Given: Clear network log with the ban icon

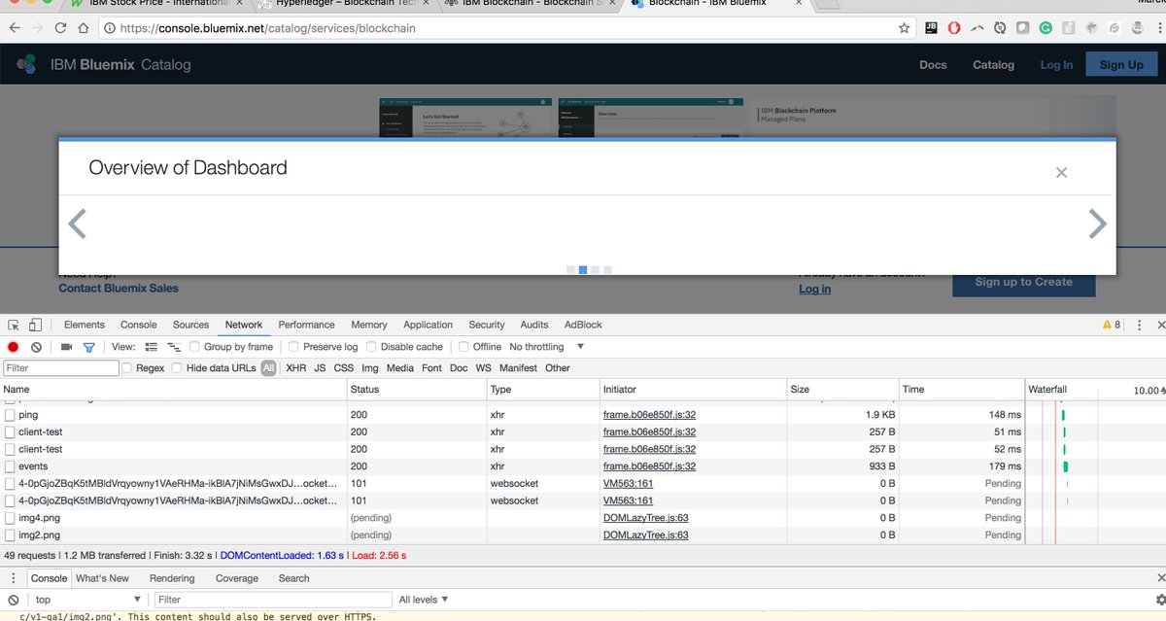Looking at the screenshot, I should [x=36, y=347].
